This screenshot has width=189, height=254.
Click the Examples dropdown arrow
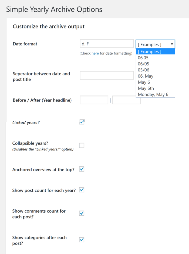click(x=172, y=44)
